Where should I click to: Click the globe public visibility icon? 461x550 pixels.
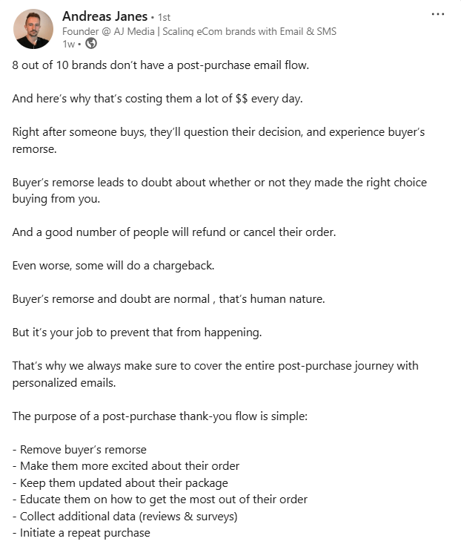tap(91, 44)
